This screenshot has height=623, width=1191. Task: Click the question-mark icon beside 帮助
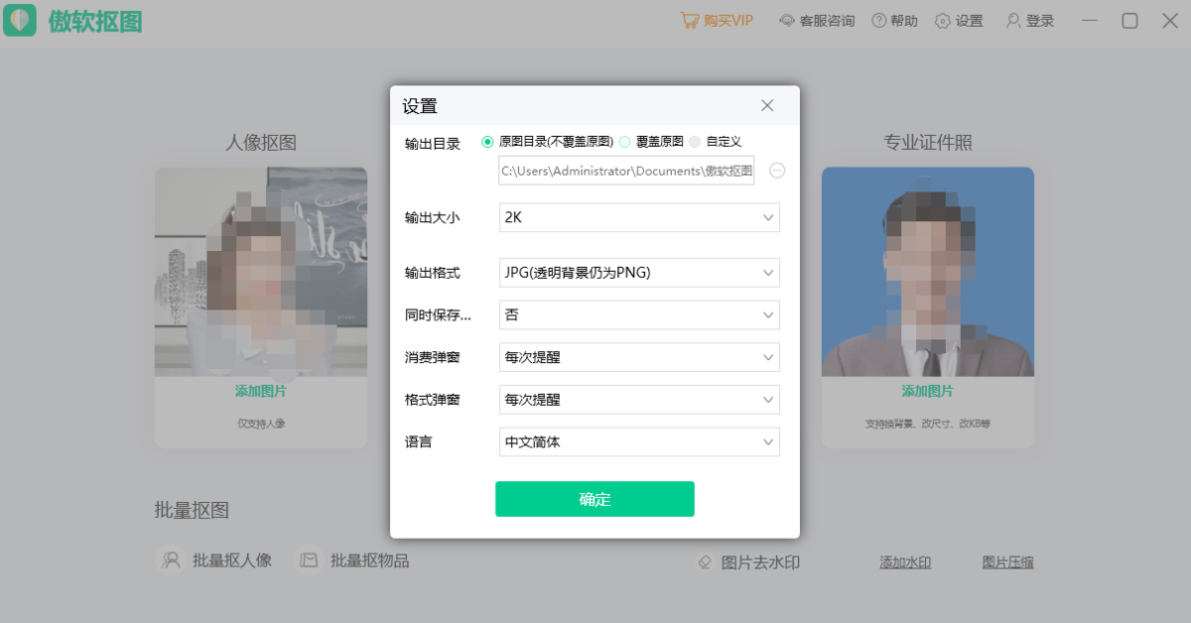coord(878,21)
